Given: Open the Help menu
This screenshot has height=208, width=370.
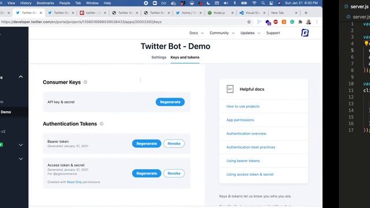Looking at the screenshot, I should pyautogui.click(x=108, y=3).
